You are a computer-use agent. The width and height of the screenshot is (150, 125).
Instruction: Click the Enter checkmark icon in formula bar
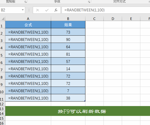click(x=47, y=10)
